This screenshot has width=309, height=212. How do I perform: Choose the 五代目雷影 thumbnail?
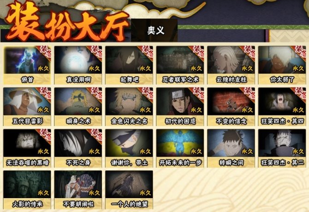(x=27, y=107)
